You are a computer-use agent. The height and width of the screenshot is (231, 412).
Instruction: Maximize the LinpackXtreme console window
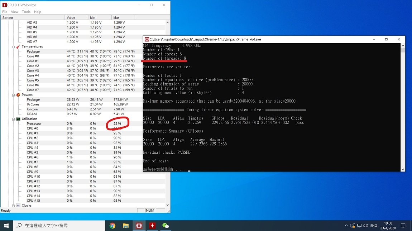point(386,39)
